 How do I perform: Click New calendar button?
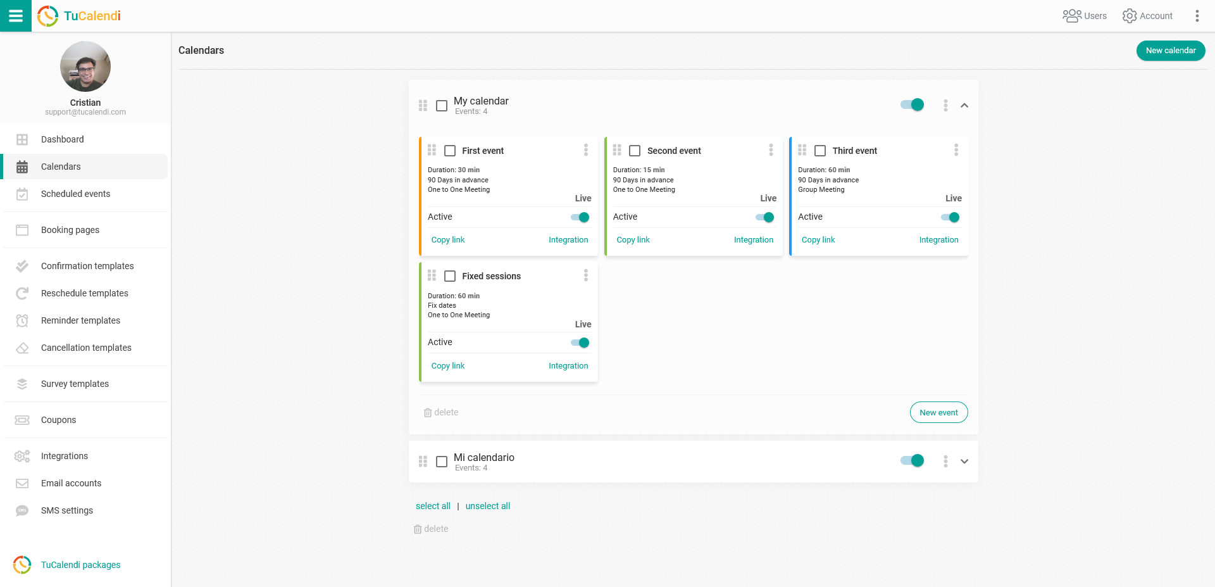pos(1170,51)
